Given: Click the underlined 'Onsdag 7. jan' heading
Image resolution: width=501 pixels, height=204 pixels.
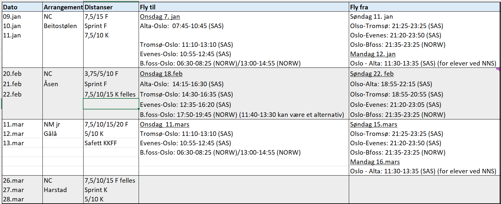Looking at the screenshot, I should 160,17.
